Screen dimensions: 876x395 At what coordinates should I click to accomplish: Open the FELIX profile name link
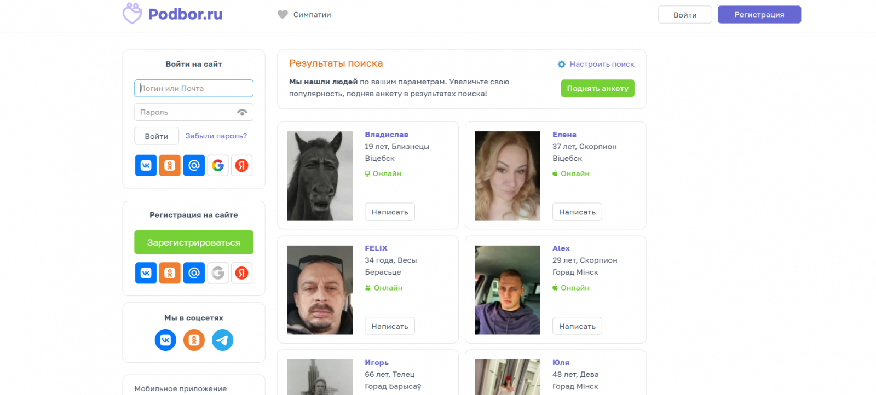click(x=376, y=248)
